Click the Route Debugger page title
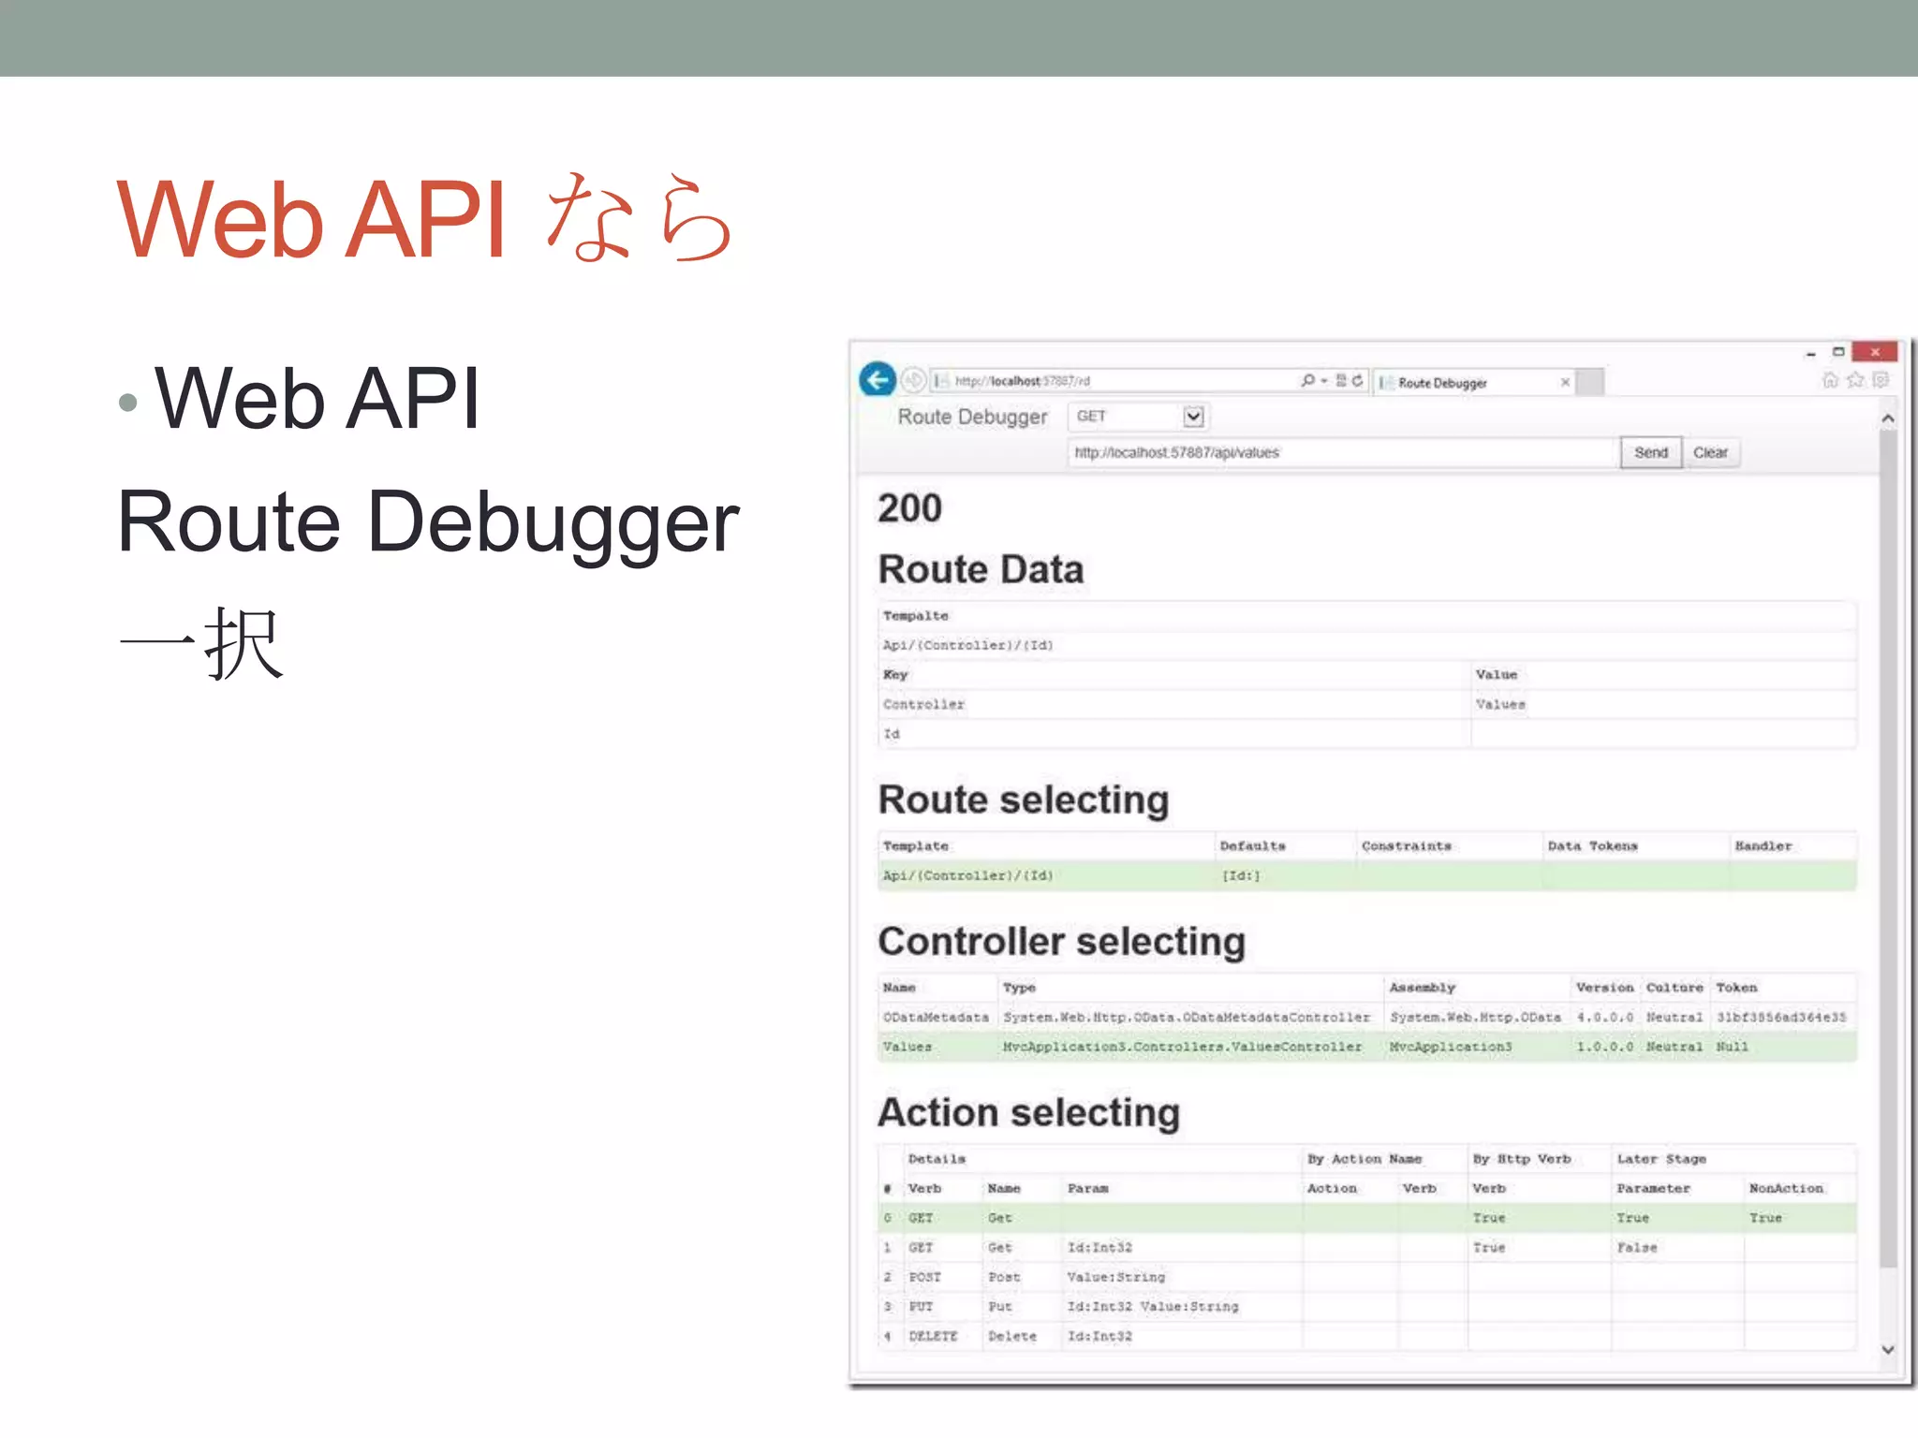The width and height of the screenshot is (1918, 1438). pyautogui.click(x=972, y=417)
